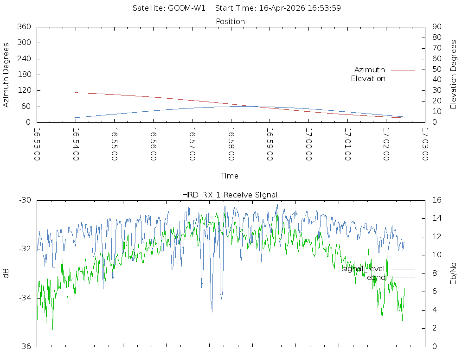Click where azimuth and elevation curves cross
The height and width of the screenshot is (356, 475).
(x=255, y=107)
